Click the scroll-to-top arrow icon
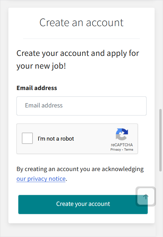The height and width of the screenshot is (237, 163). tap(146, 196)
